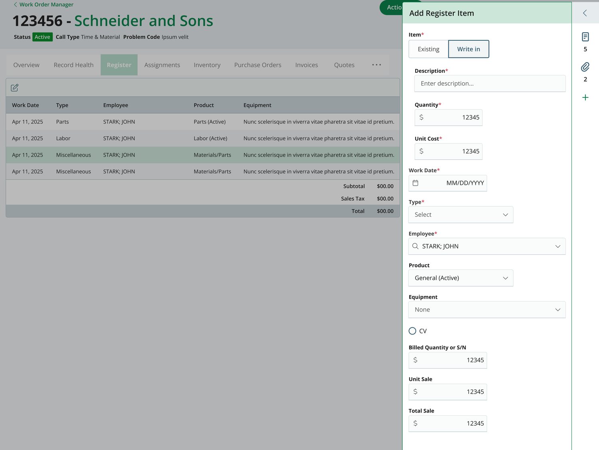Click the Product column header
The width and height of the screenshot is (599, 450).
(x=204, y=105)
